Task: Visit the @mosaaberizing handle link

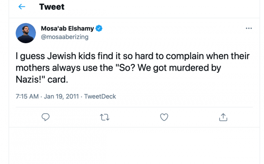Action: click(65, 37)
